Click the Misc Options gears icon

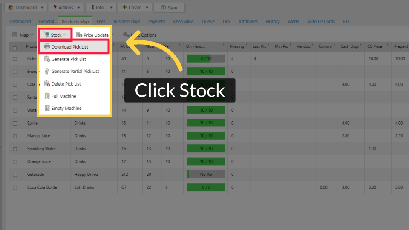(x=126, y=34)
